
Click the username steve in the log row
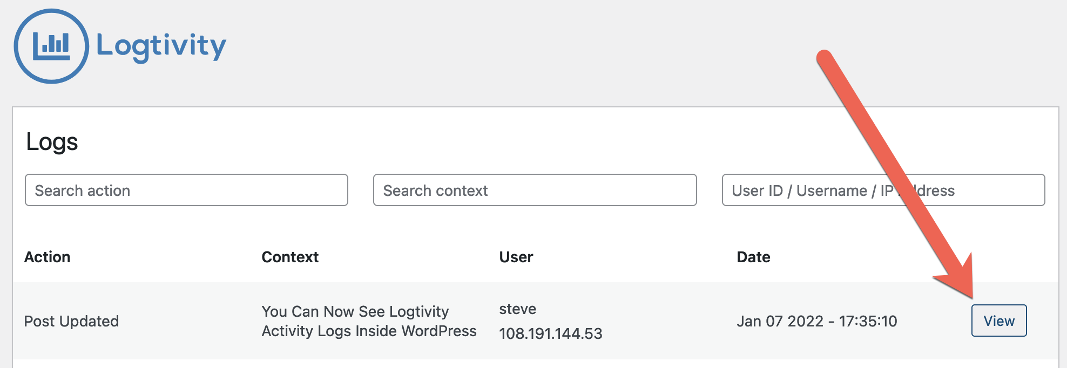pos(517,309)
